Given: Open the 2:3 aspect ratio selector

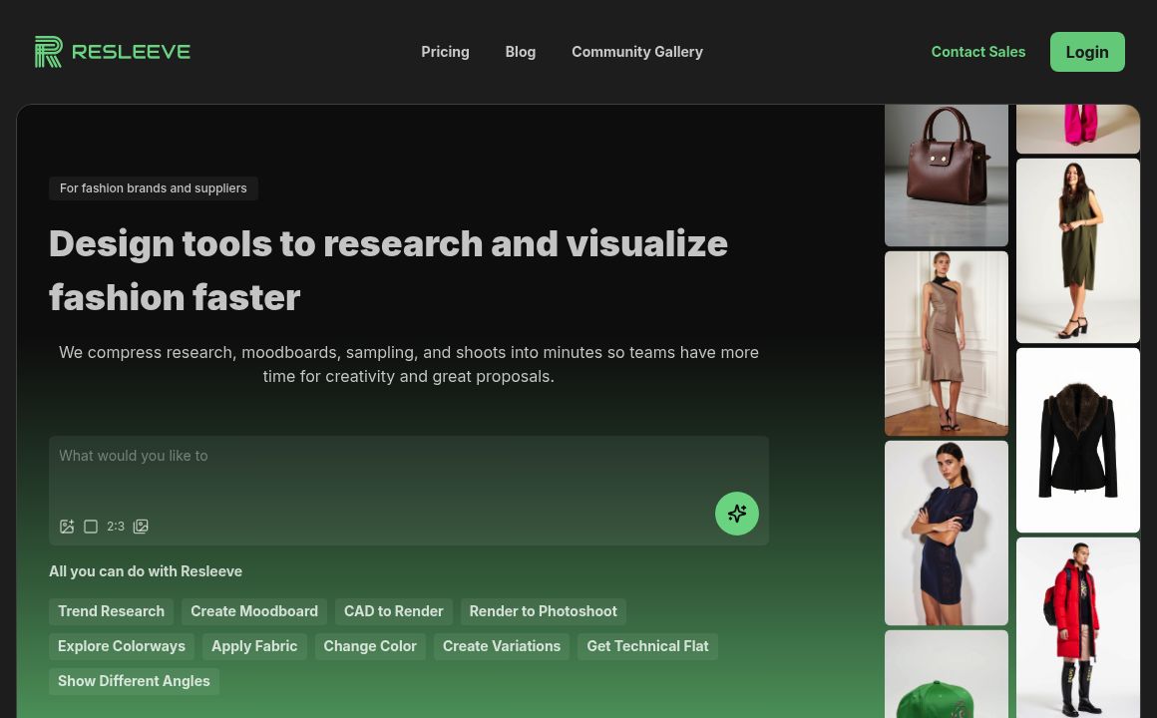Looking at the screenshot, I should coord(116,527).
